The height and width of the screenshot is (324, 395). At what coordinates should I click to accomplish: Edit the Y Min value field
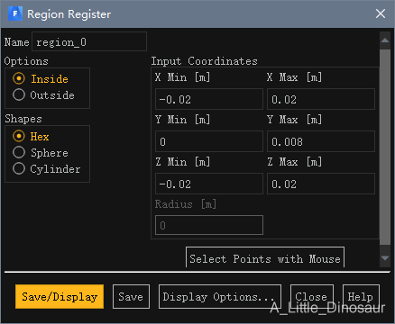pyautogui.click(x=209, y=141)
